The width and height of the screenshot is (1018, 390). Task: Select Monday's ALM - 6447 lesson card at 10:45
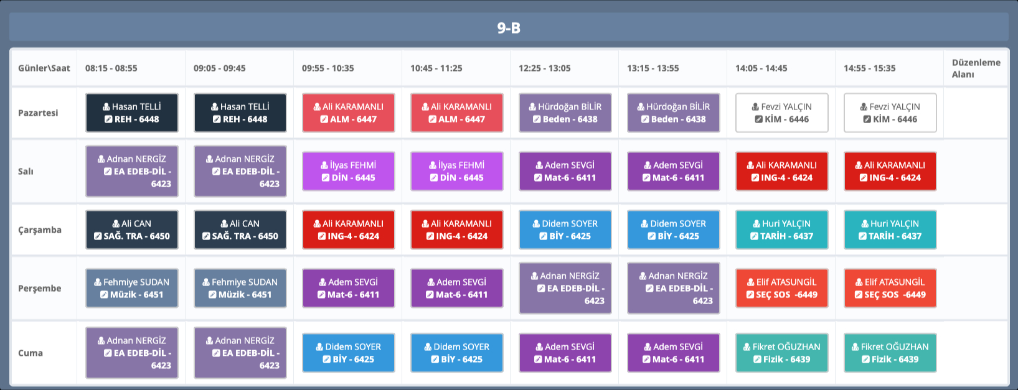(x=456, y=113)
